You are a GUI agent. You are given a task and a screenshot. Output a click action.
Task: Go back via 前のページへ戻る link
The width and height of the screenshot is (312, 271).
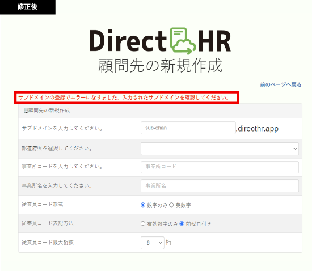click(x=281, y=84)
